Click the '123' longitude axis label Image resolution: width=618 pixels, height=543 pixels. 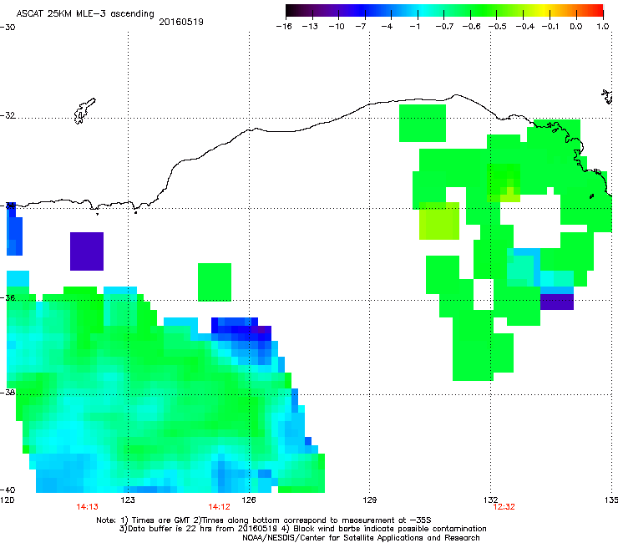pyautogui.click(x=128, y=500)
